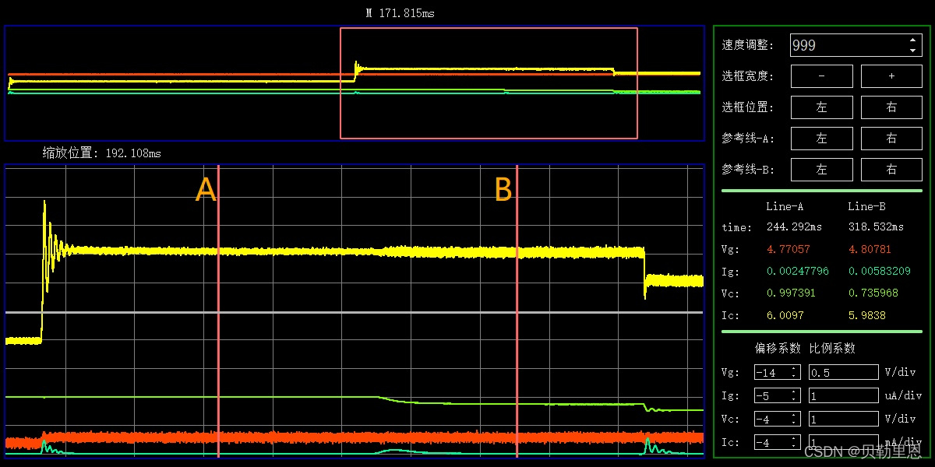Select reference line A in the waveform plot
This screenshot has width=935, height=467.
coord(219,311)
